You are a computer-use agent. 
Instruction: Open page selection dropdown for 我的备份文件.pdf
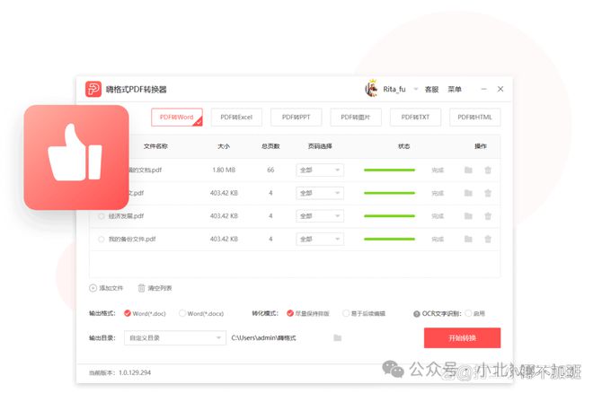[x=320, y=239]
